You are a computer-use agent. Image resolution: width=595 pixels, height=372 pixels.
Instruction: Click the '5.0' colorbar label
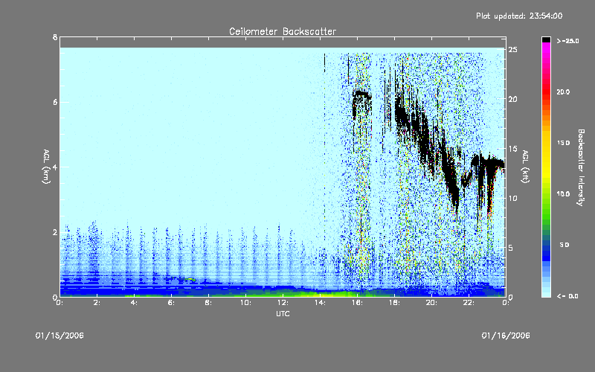coord(565,245)
